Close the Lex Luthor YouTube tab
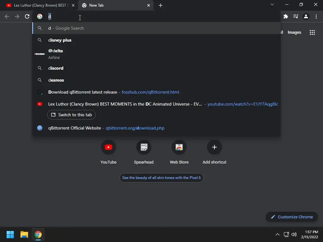The width and height of the screenshot is (323, 242). tap(73, 5)
